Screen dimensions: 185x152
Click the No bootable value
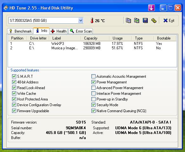tap(158, 48)
